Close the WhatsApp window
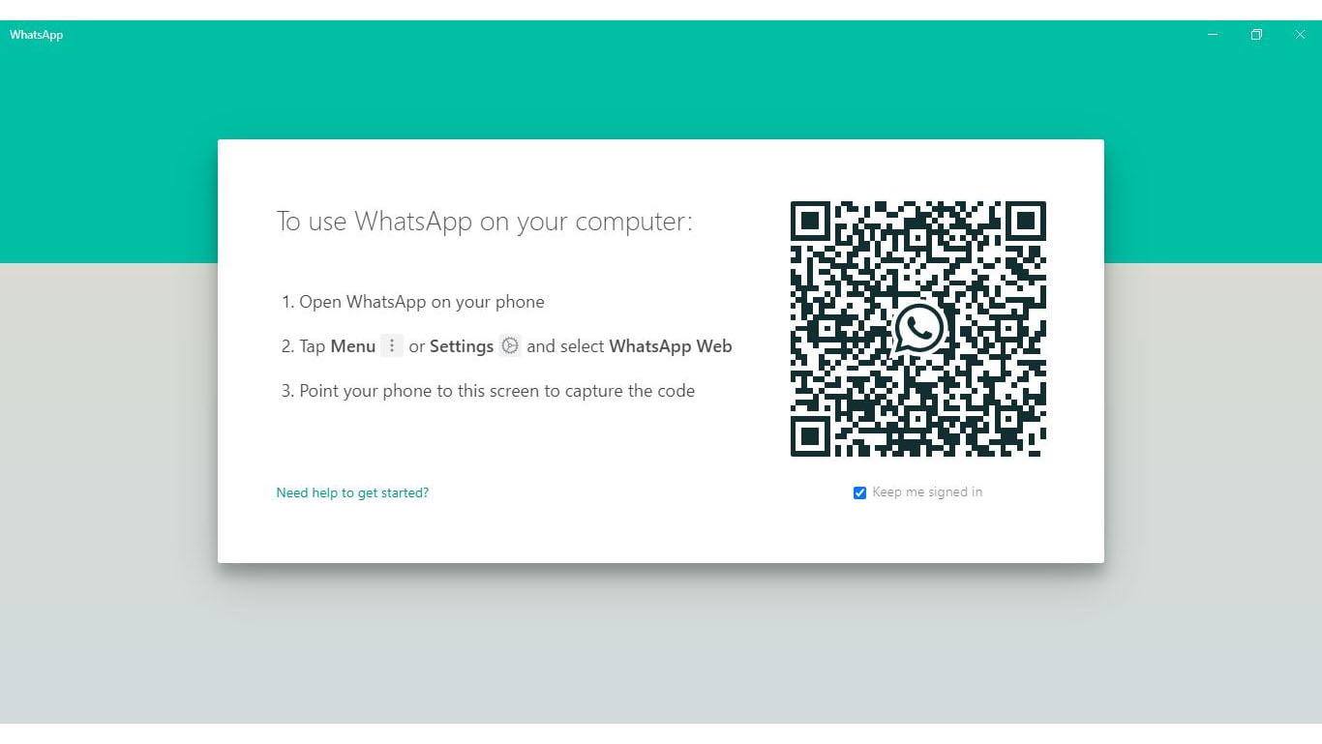 1300,35
